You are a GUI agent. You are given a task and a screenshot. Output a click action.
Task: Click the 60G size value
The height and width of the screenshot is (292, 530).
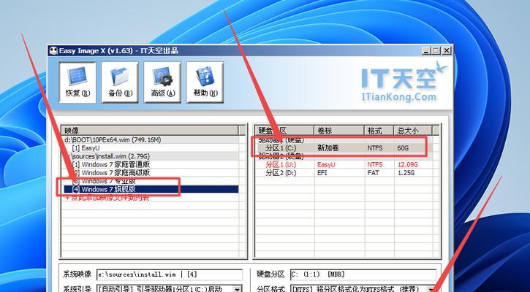(x=403, y=148)
